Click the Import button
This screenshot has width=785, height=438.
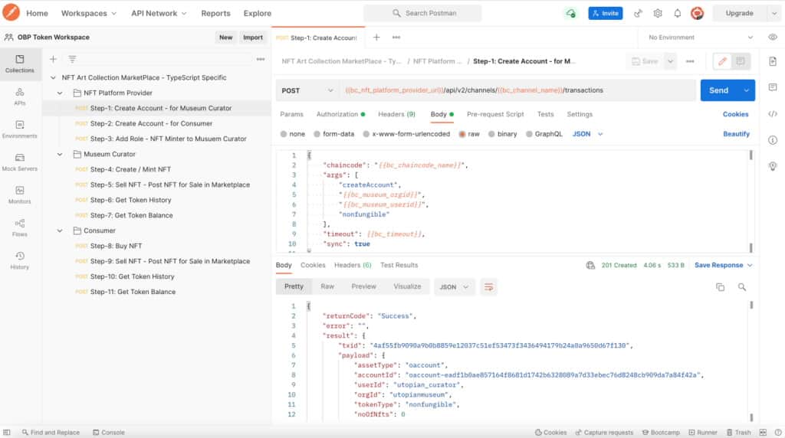coord(253,38)
